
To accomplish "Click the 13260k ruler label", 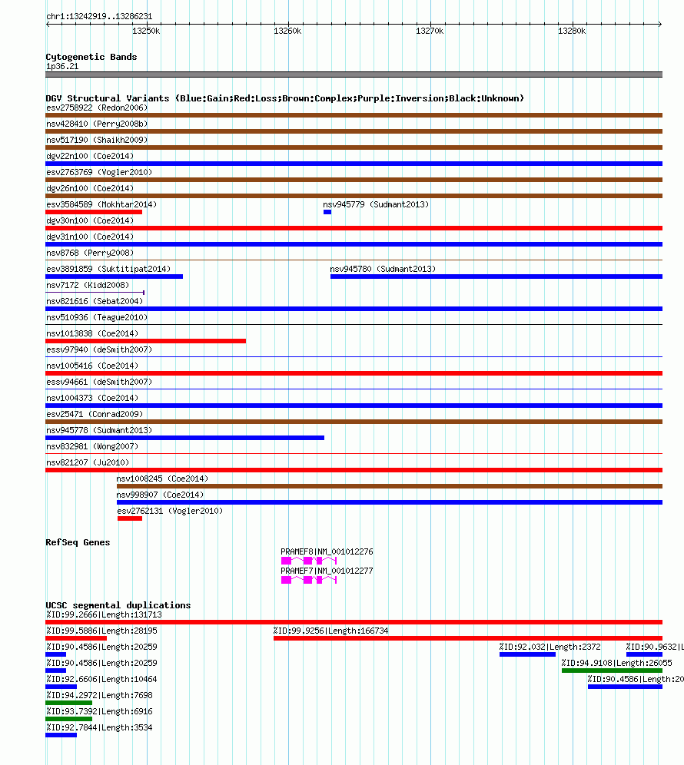I will pos(287,31).
